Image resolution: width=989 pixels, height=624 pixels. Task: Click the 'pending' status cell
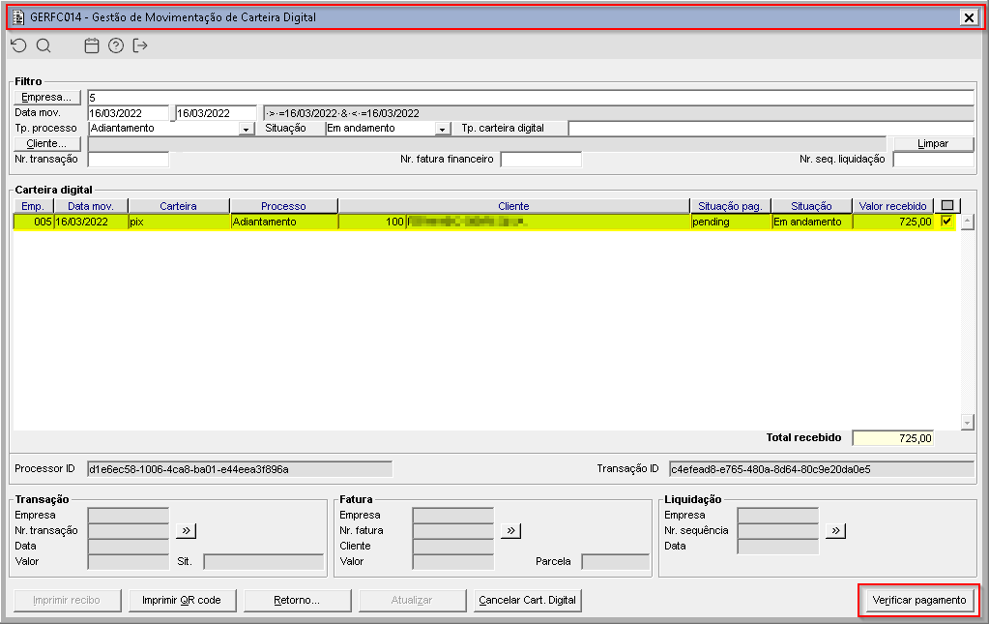point(731,223)
